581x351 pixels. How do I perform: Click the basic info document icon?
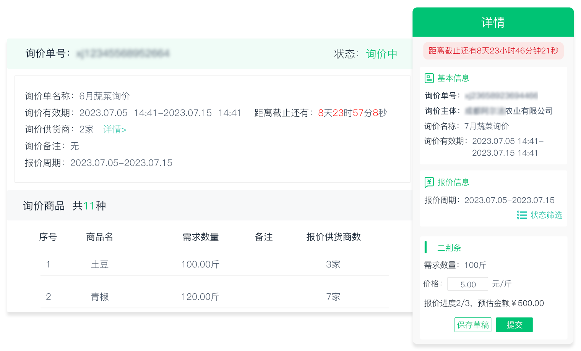tap(429, 78)
